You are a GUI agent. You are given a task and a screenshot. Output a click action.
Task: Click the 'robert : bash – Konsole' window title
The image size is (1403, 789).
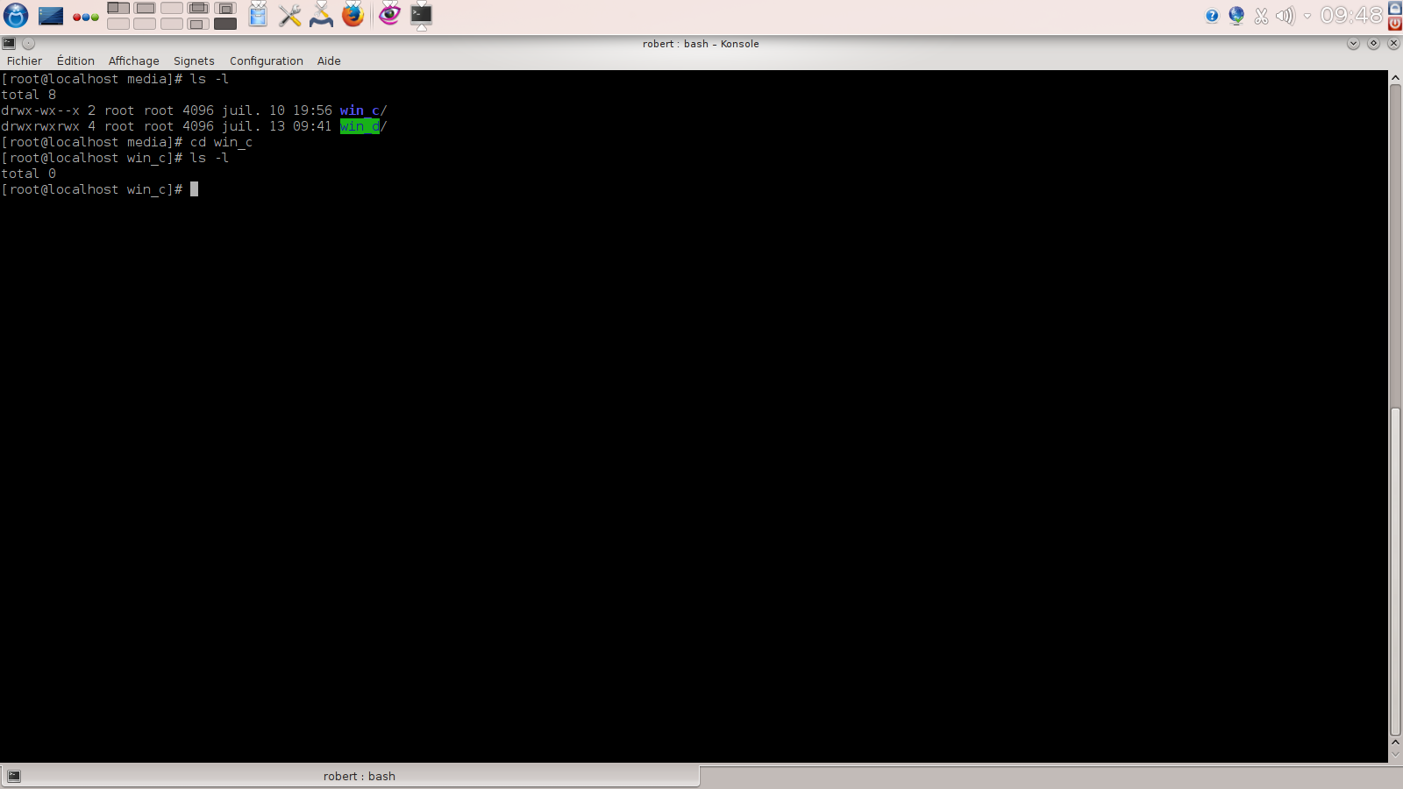pyautogui.click(x=701, y=44)
